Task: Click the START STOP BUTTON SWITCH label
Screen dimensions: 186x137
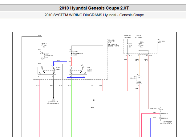Action: (166, 123)
